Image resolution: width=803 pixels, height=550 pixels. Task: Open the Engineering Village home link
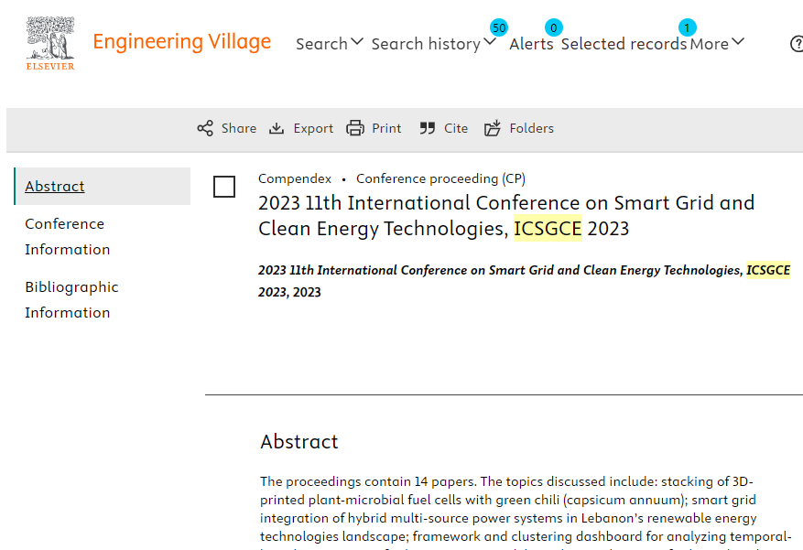pyautogui.click(x=182, y=42)
